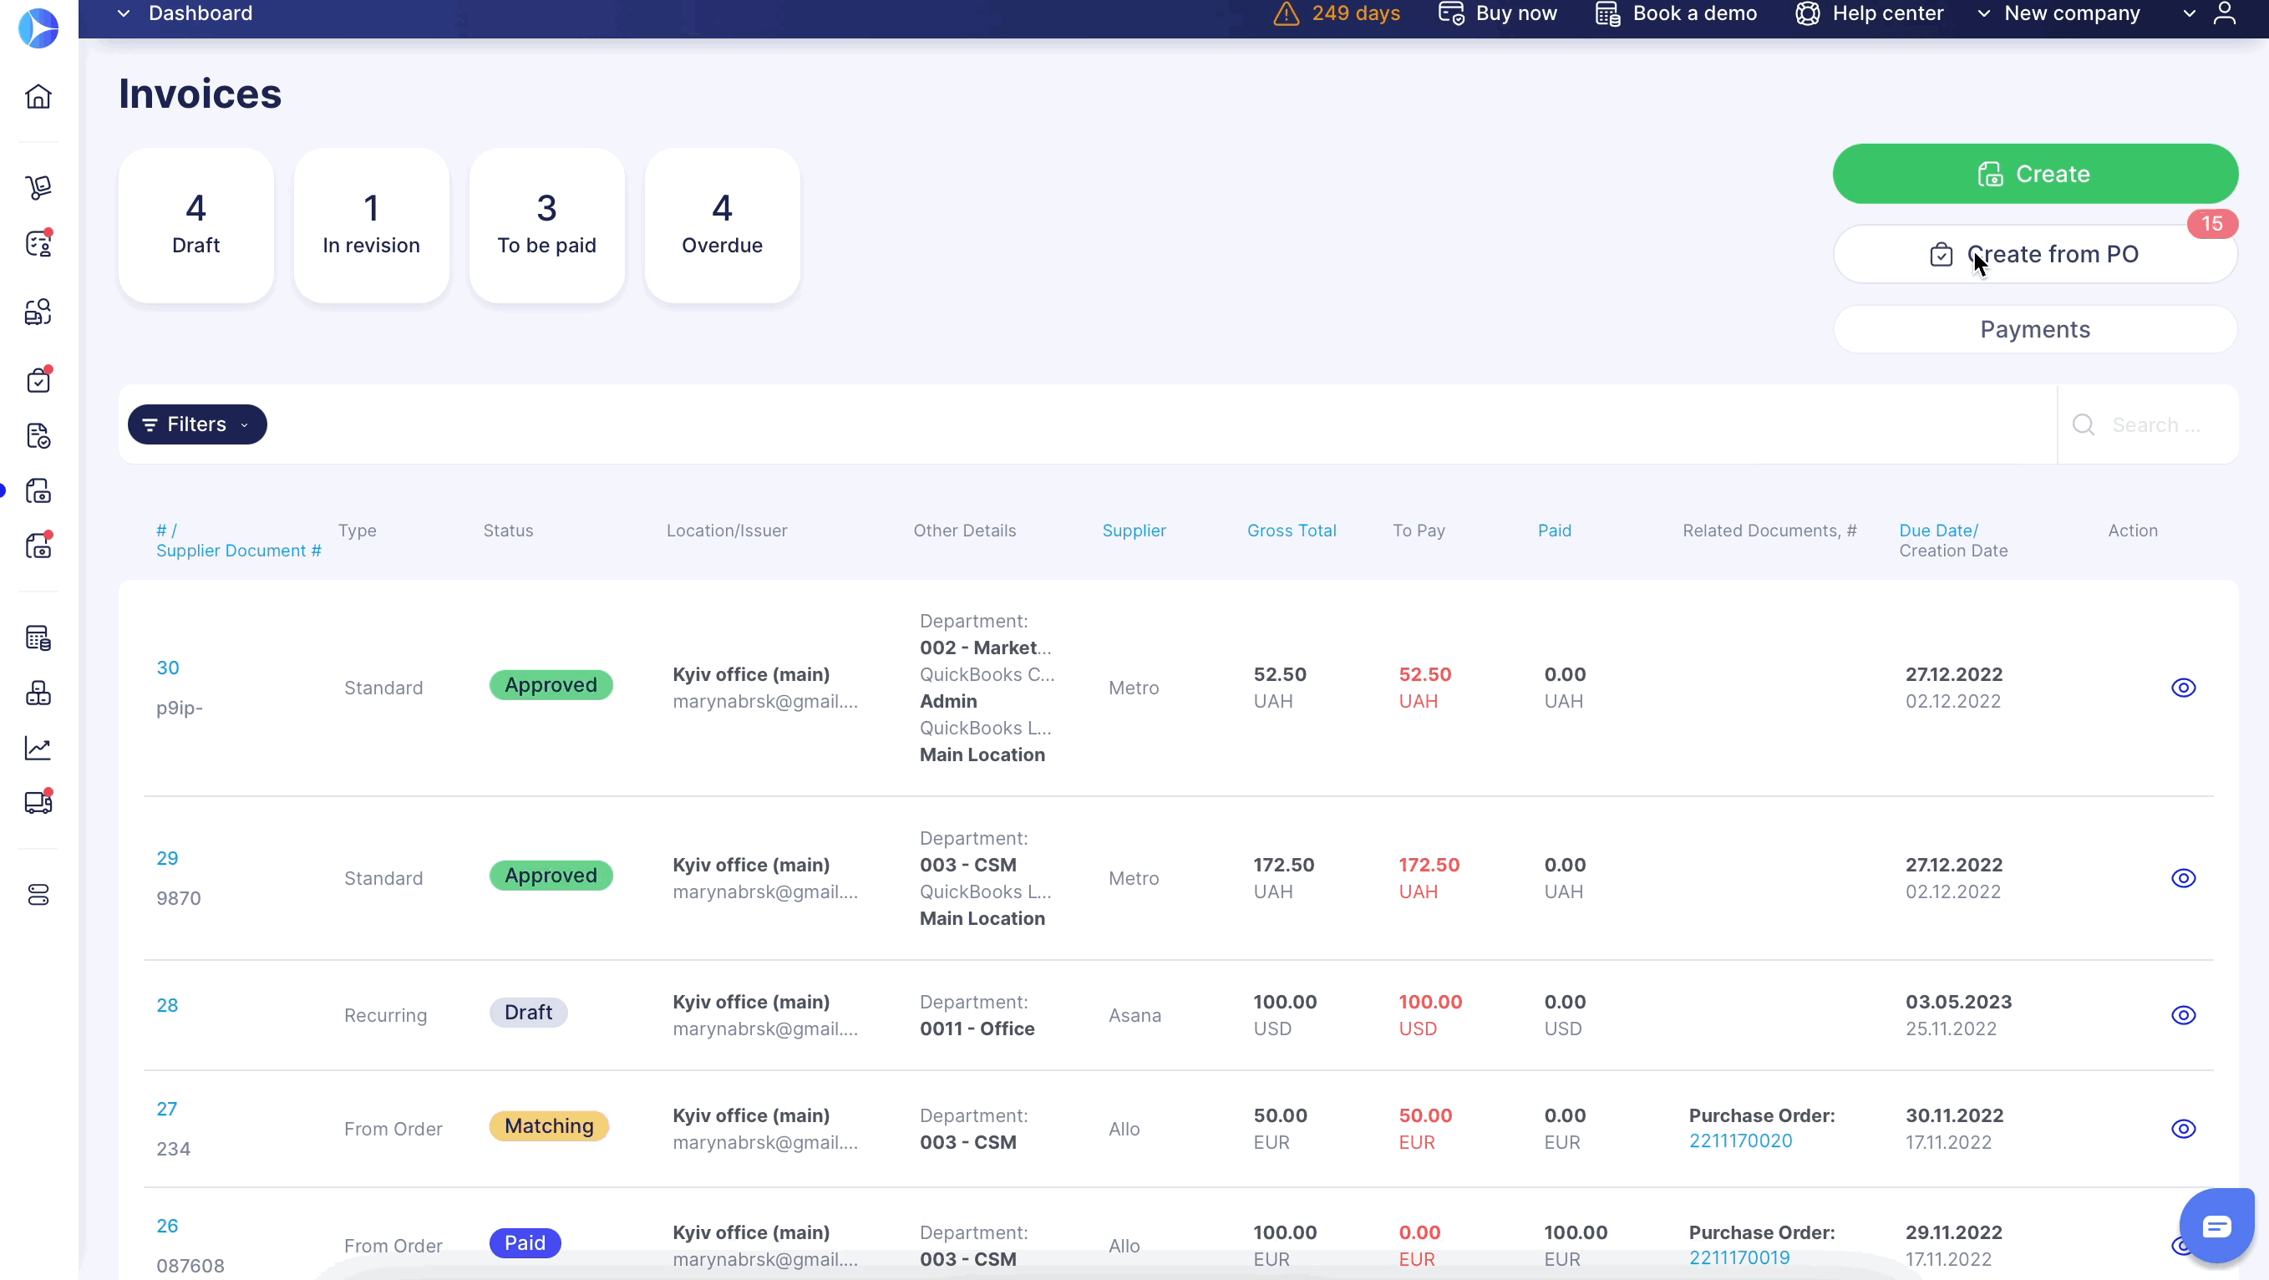The height and width of the screenshot is (1280, 2269).
Task: Open the suppliers sidebar icon
Action: click(38, 312)
